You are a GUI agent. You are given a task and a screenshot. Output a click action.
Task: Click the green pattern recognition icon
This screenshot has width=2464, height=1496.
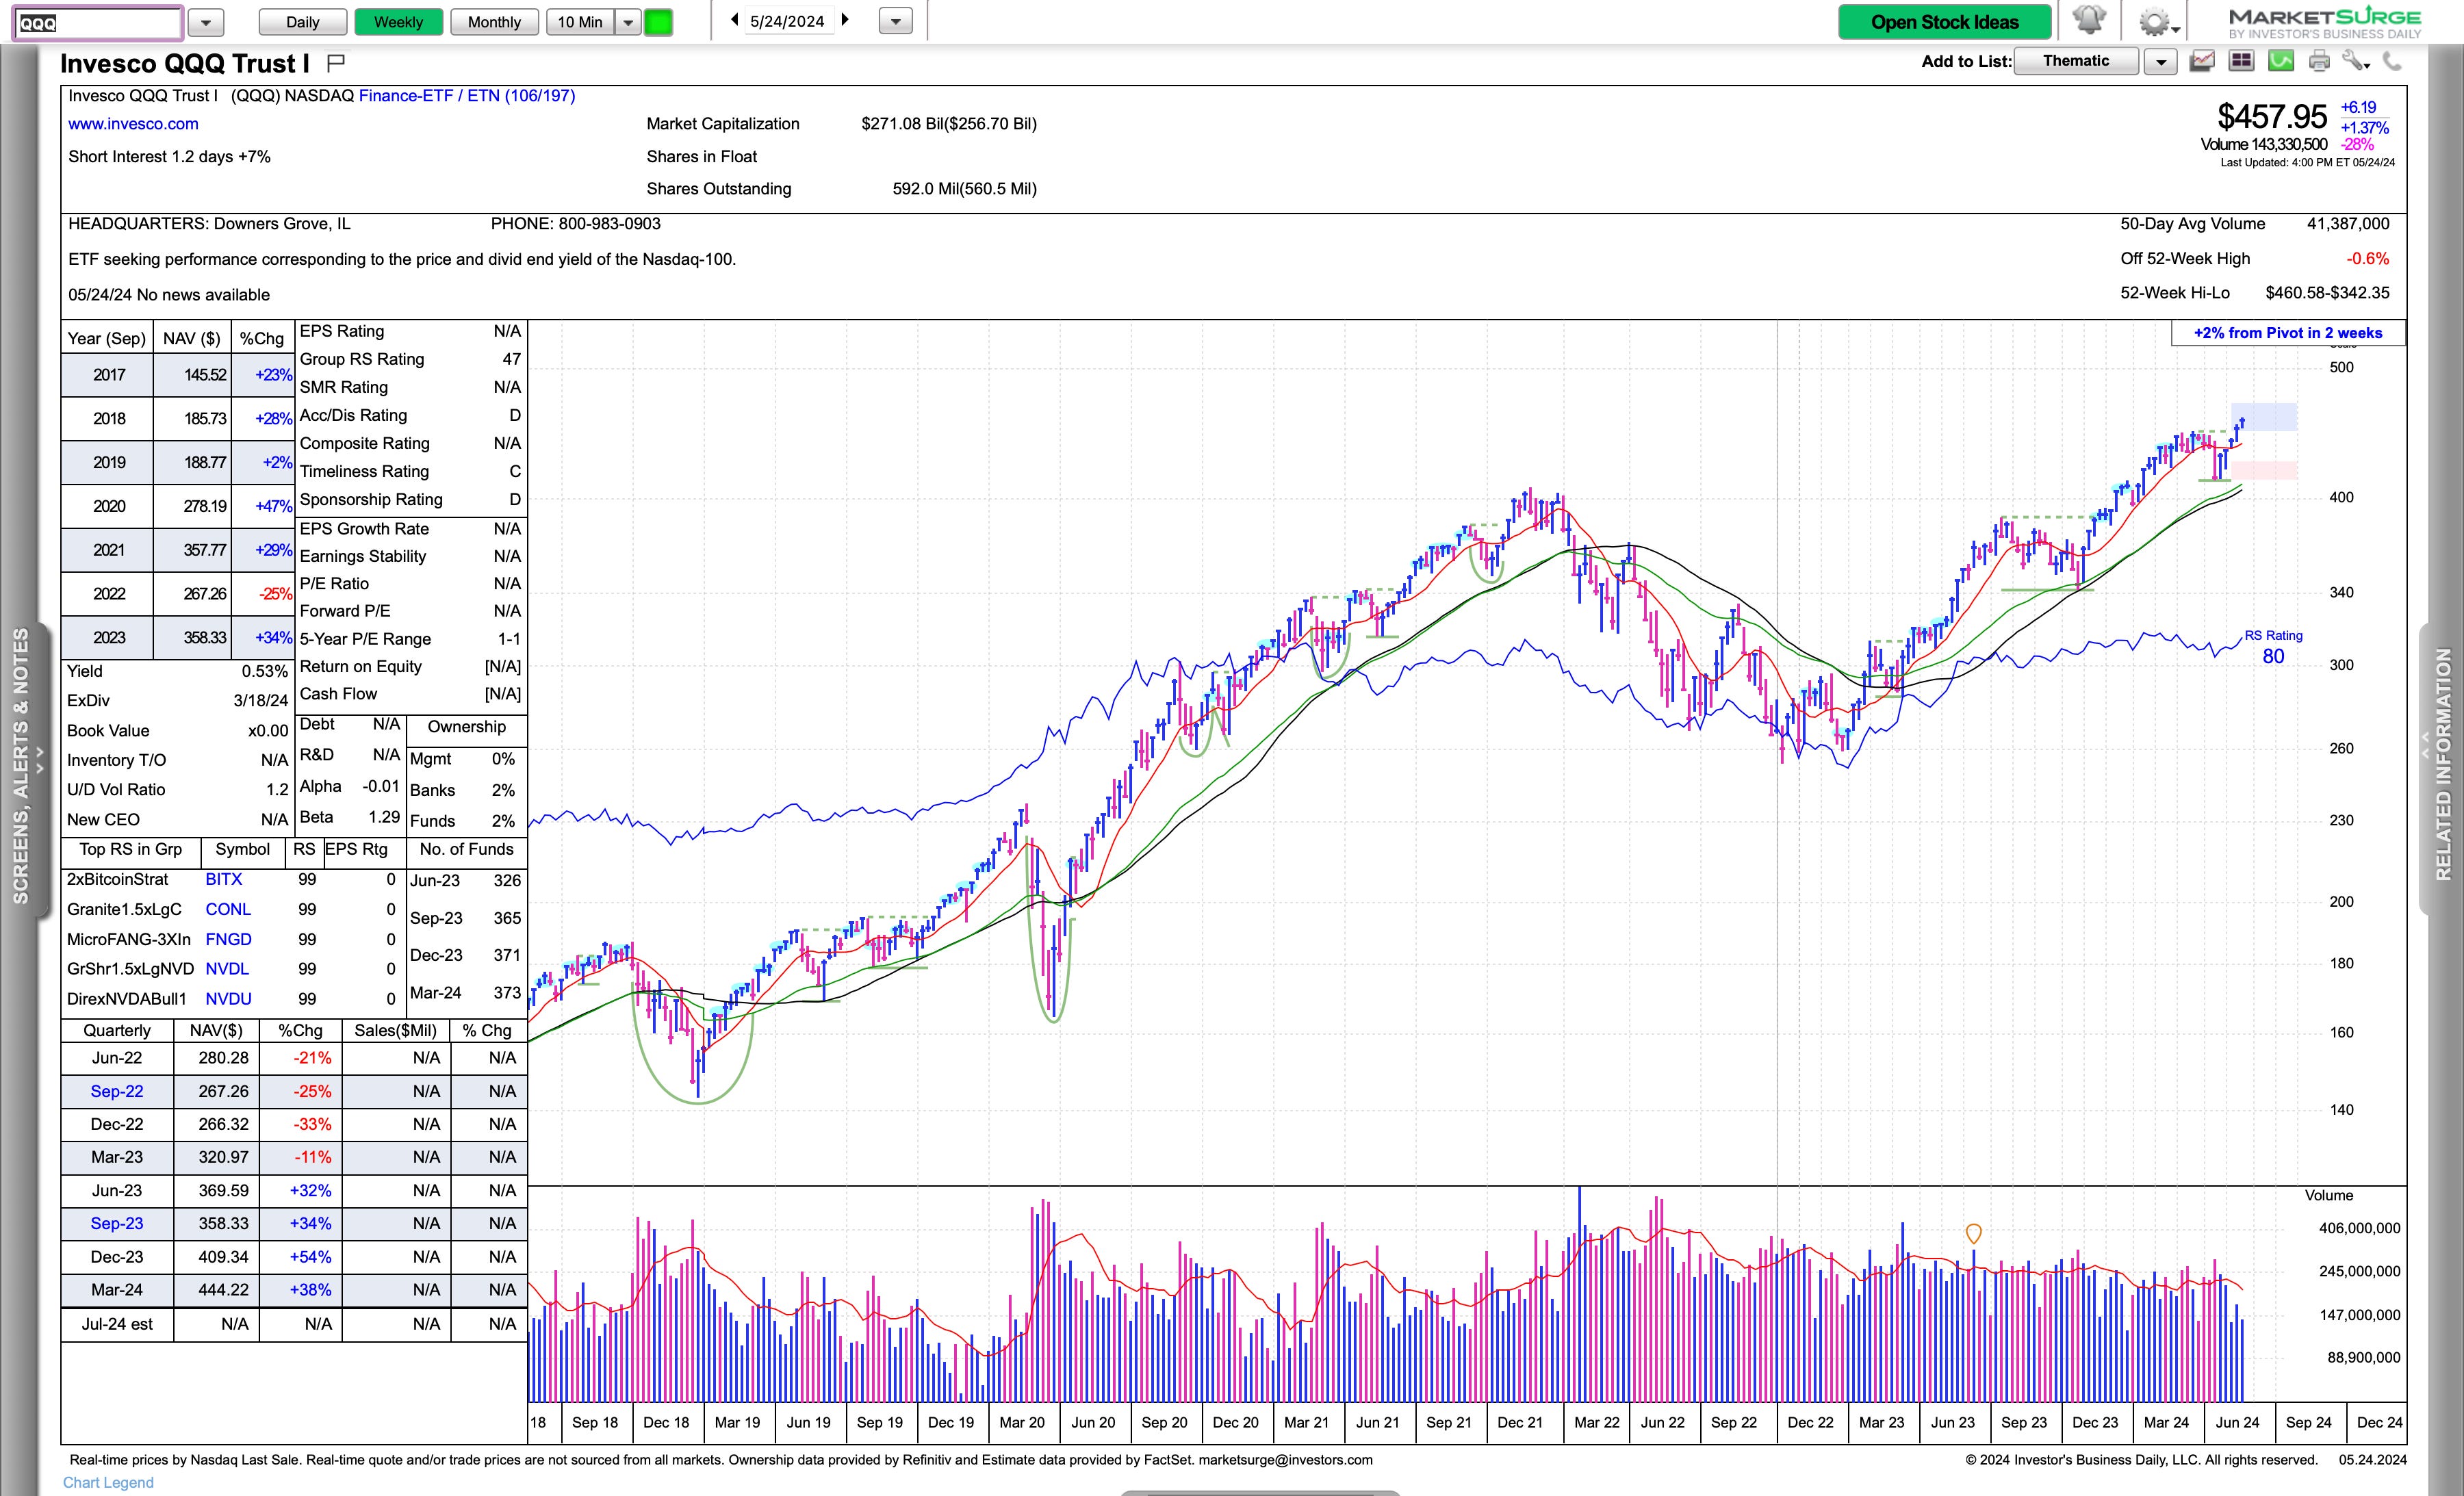(x=2280, y=62)
